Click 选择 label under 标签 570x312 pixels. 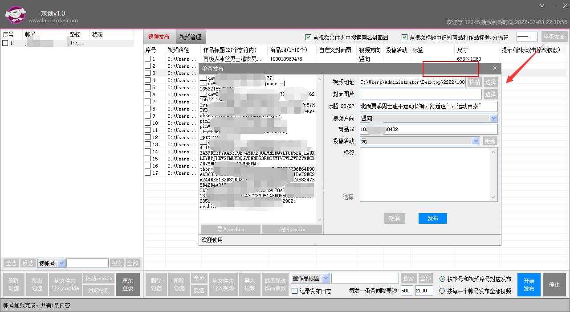point(348,197)
